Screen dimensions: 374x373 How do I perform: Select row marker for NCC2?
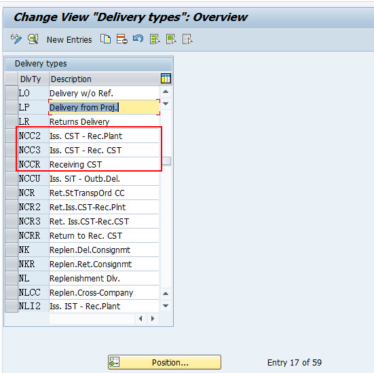click(x=12, y=136)
